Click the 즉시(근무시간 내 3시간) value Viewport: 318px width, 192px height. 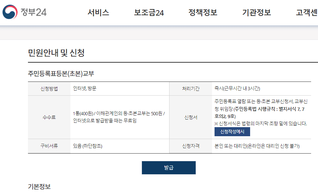237,88
